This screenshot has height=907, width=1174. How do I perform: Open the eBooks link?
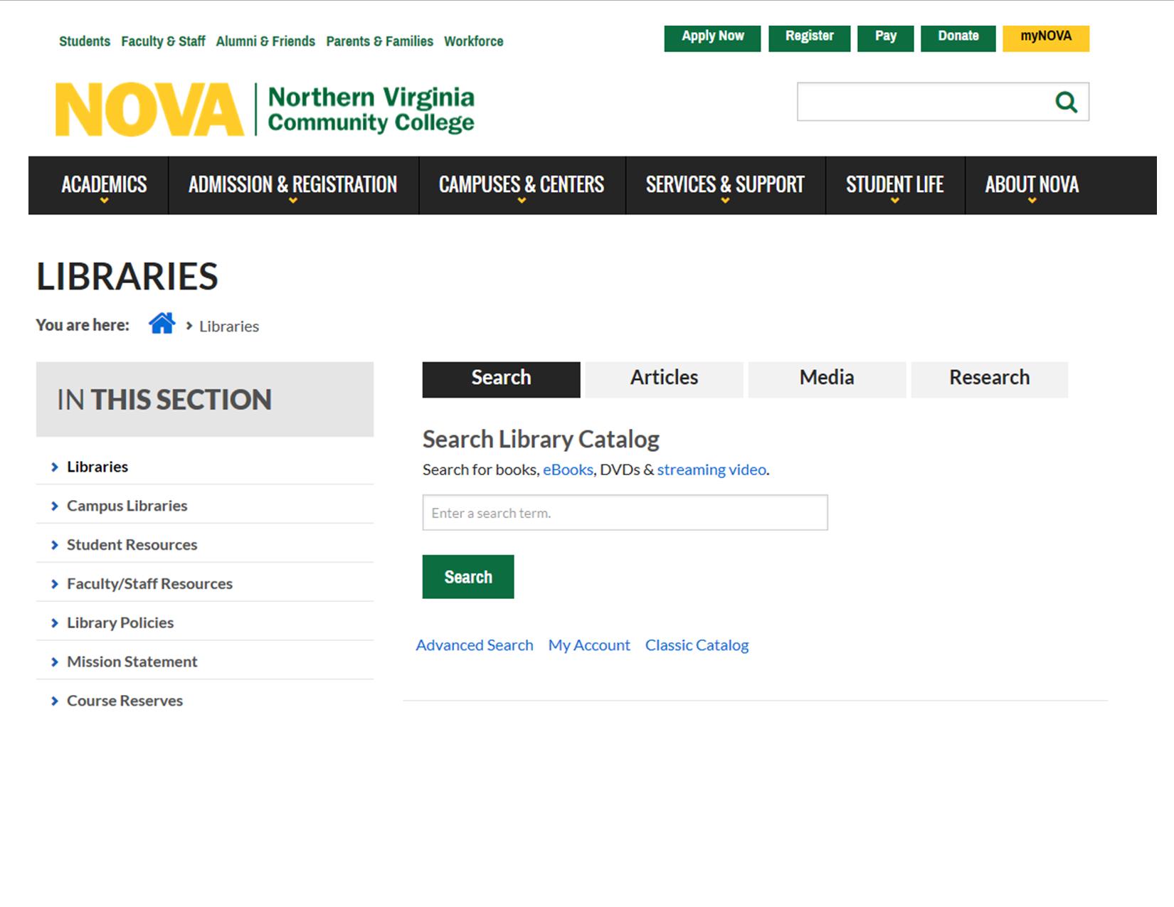coord(568,470)
